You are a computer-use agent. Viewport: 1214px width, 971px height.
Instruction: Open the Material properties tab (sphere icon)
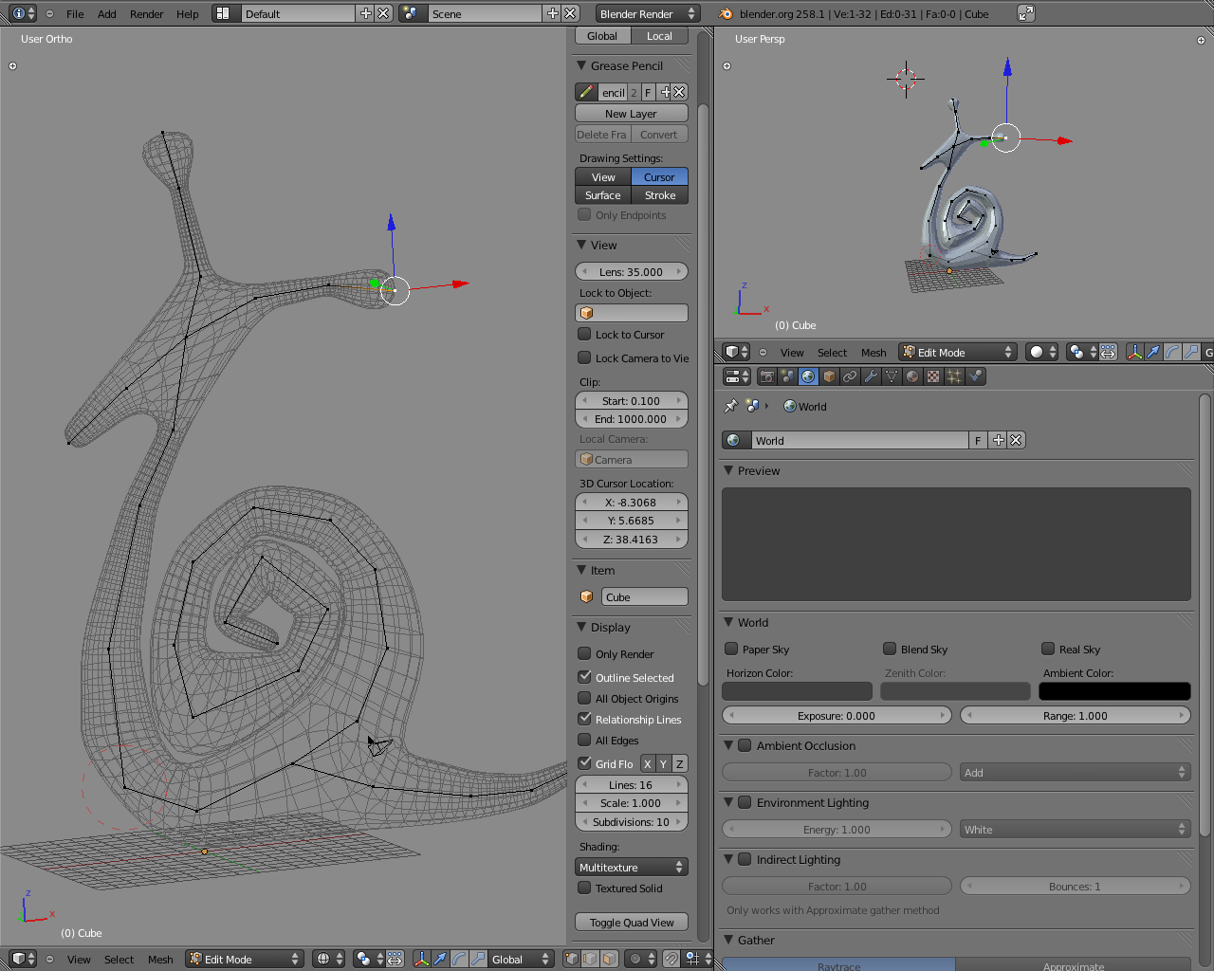(912, 376)
